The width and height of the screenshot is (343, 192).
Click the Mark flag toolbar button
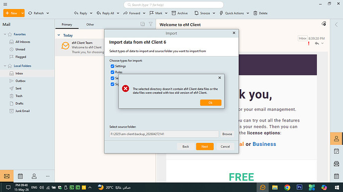[x=156, y=13]
